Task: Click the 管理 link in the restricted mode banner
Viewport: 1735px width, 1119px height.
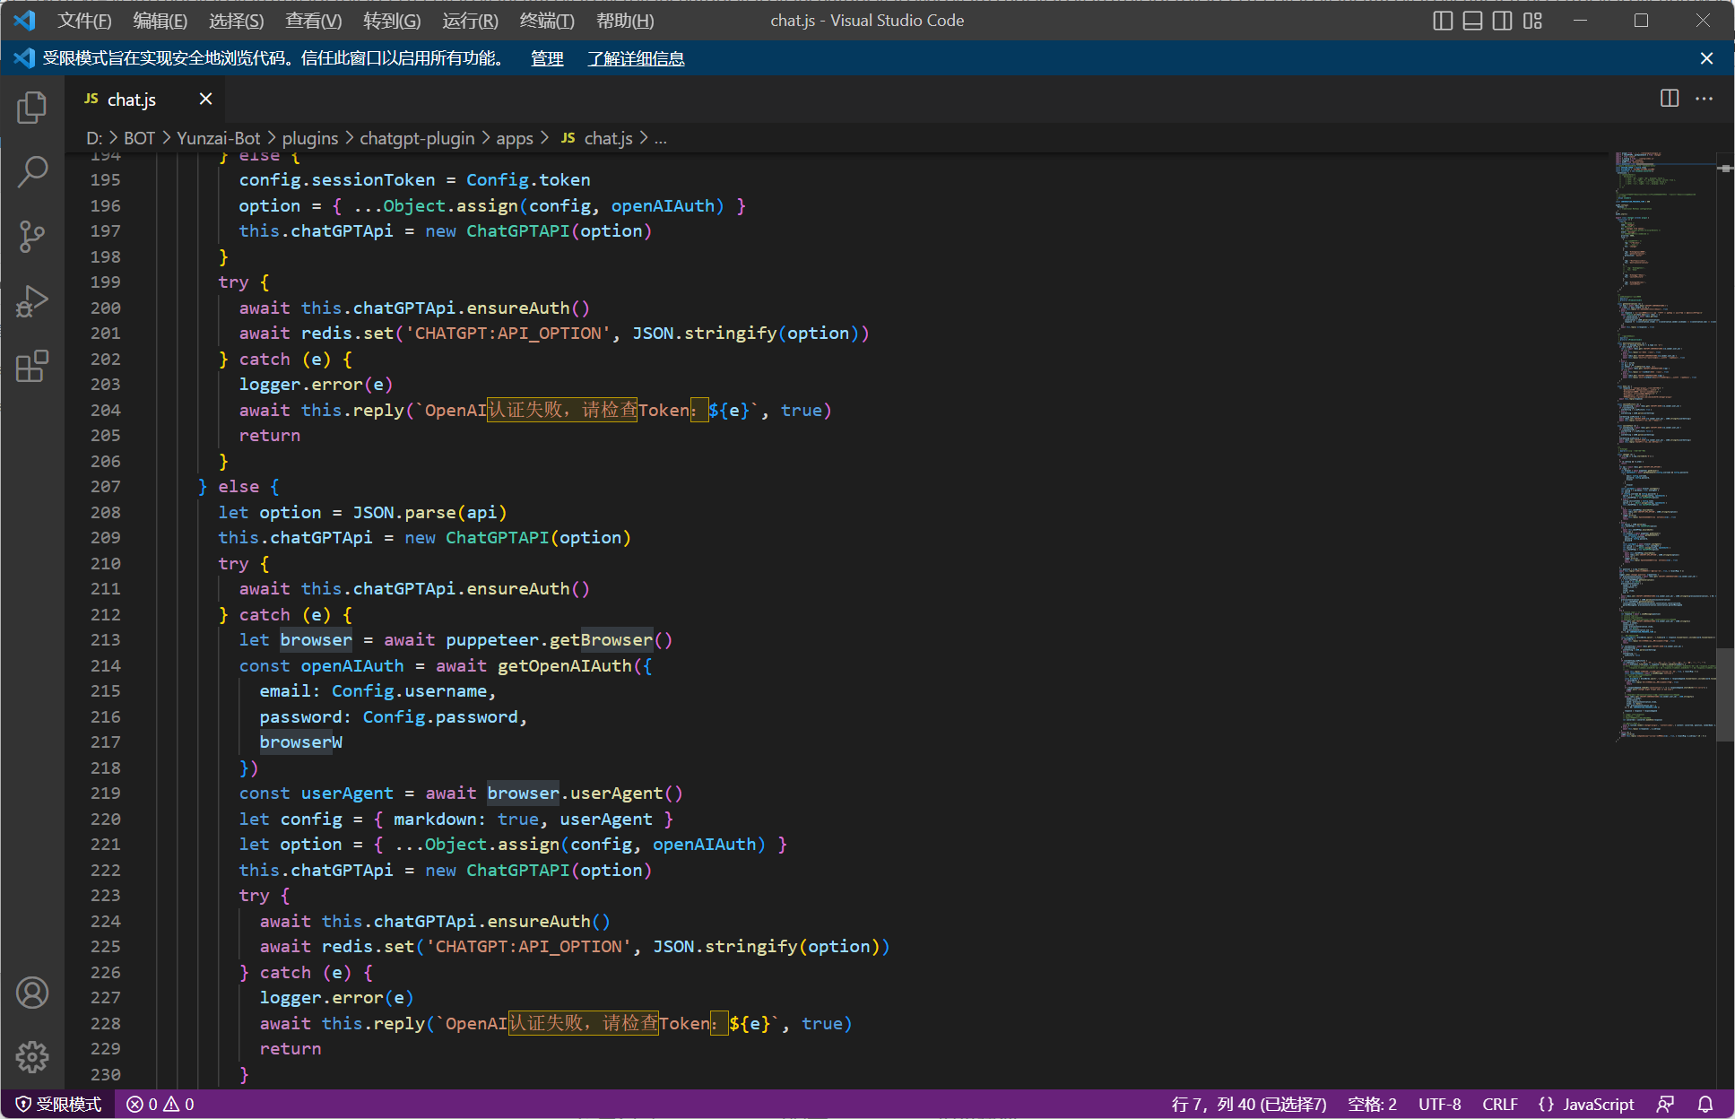Action: pos(545,58)
